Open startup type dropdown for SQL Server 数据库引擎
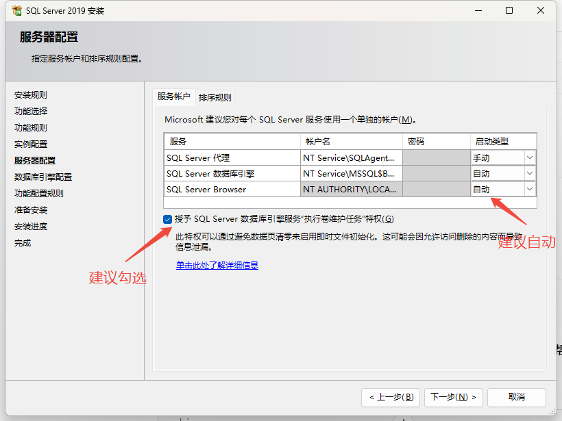562x421 pixels. 529,173
